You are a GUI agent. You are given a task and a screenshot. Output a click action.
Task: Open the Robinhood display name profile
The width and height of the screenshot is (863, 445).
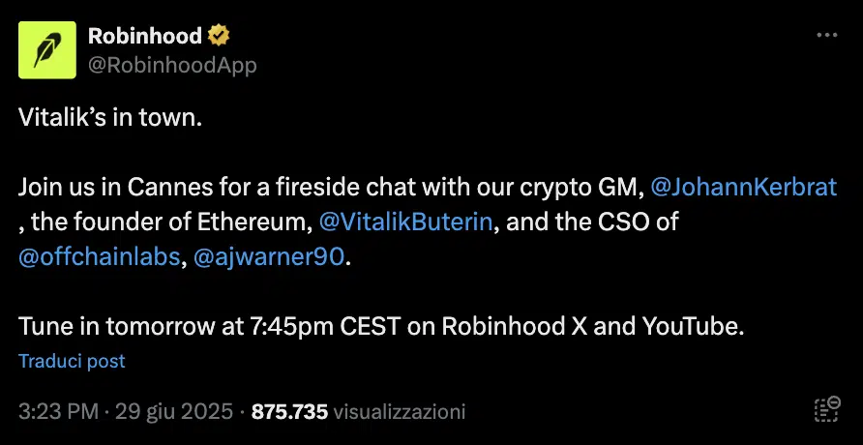[x=145, y=36]
